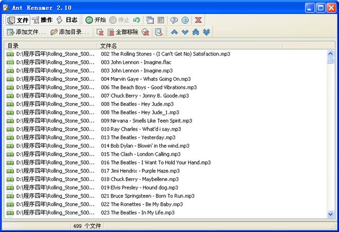The image size is (339, 232).
Task: Start renaming with the 开始 button
Action: point(95,20)
